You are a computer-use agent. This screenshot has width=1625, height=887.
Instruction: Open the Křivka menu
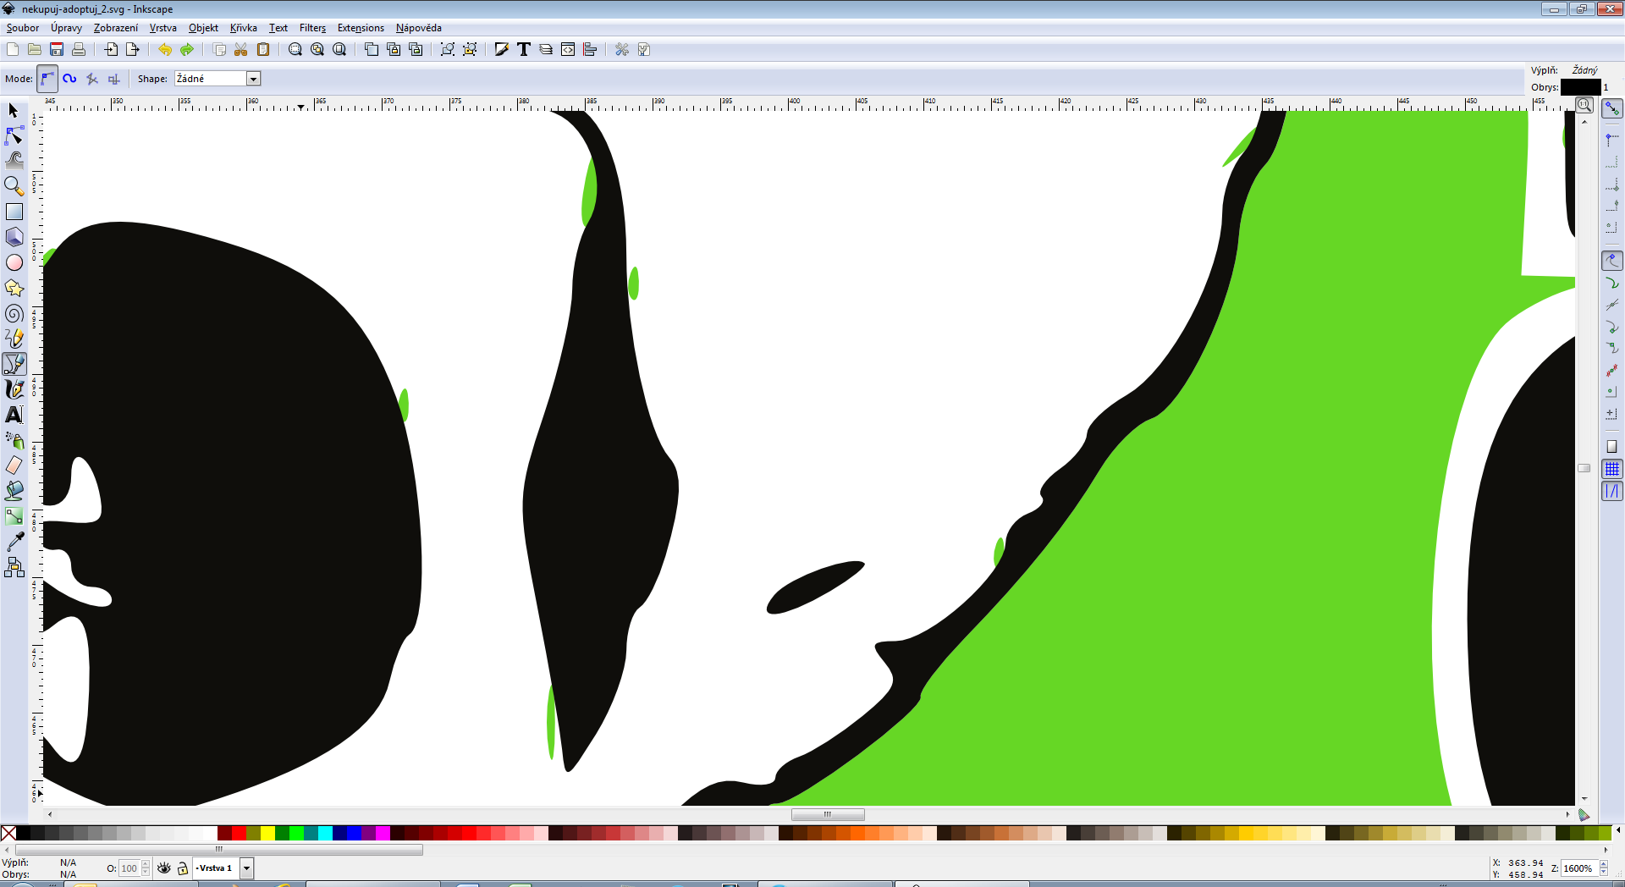coord(244,28)
